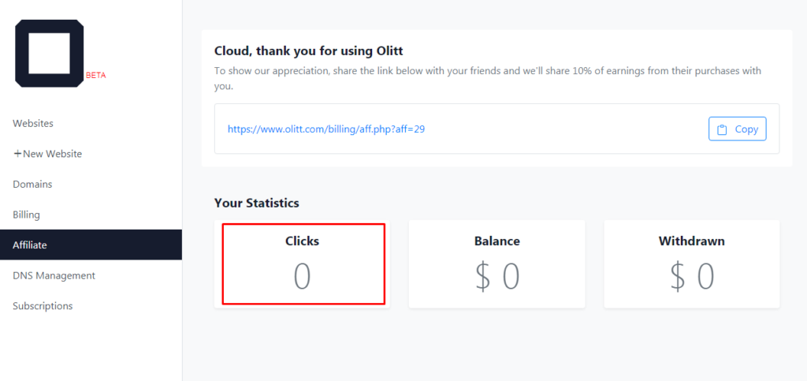Screen dimensions: 807x381
Task: Click the Clicks card title
Action: point(302,241)
